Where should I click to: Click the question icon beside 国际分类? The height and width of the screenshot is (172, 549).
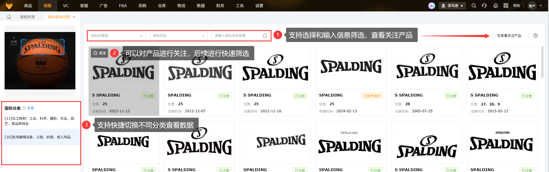[x=24, y=108]
